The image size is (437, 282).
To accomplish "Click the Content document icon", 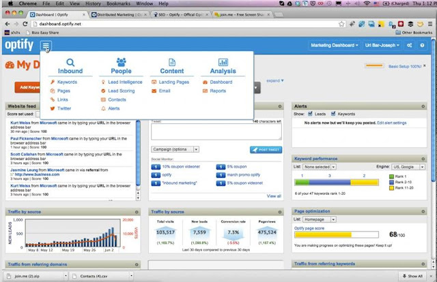I will coord(172,62).
